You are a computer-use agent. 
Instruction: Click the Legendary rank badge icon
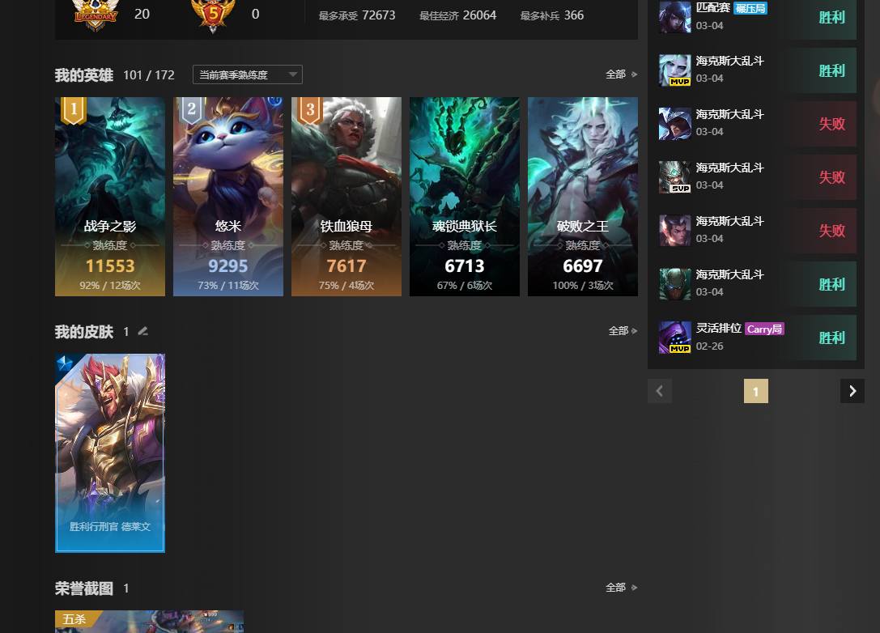click(x=96, y=15)
